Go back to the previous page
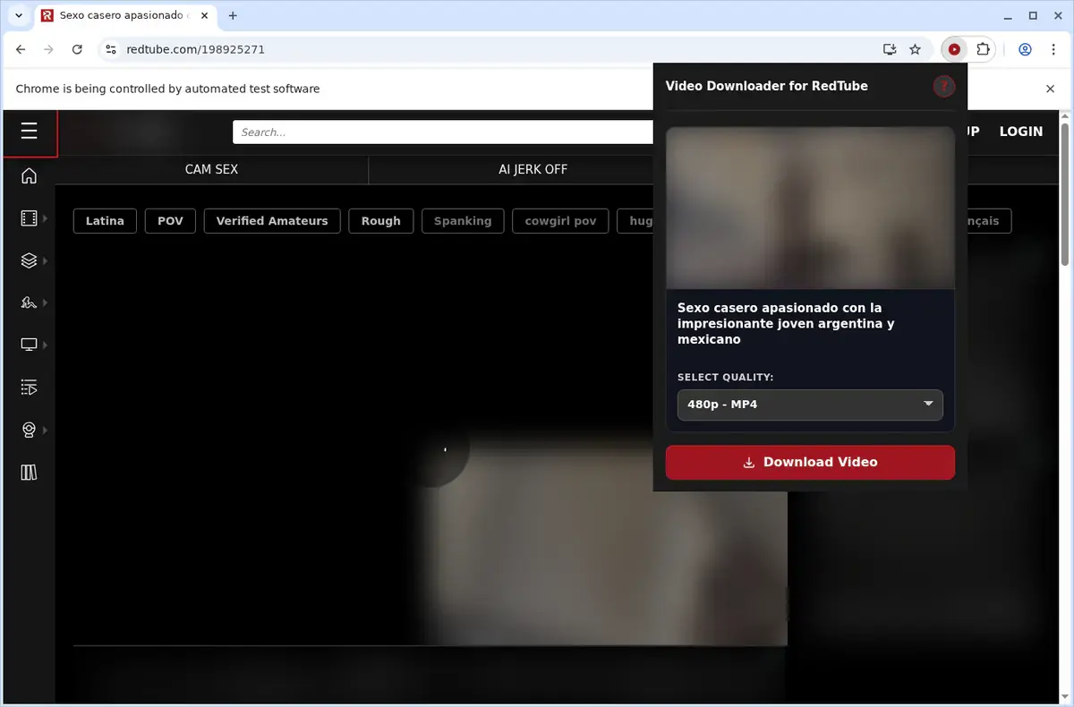The image size is (1074, 707). [x=21, y=49]
